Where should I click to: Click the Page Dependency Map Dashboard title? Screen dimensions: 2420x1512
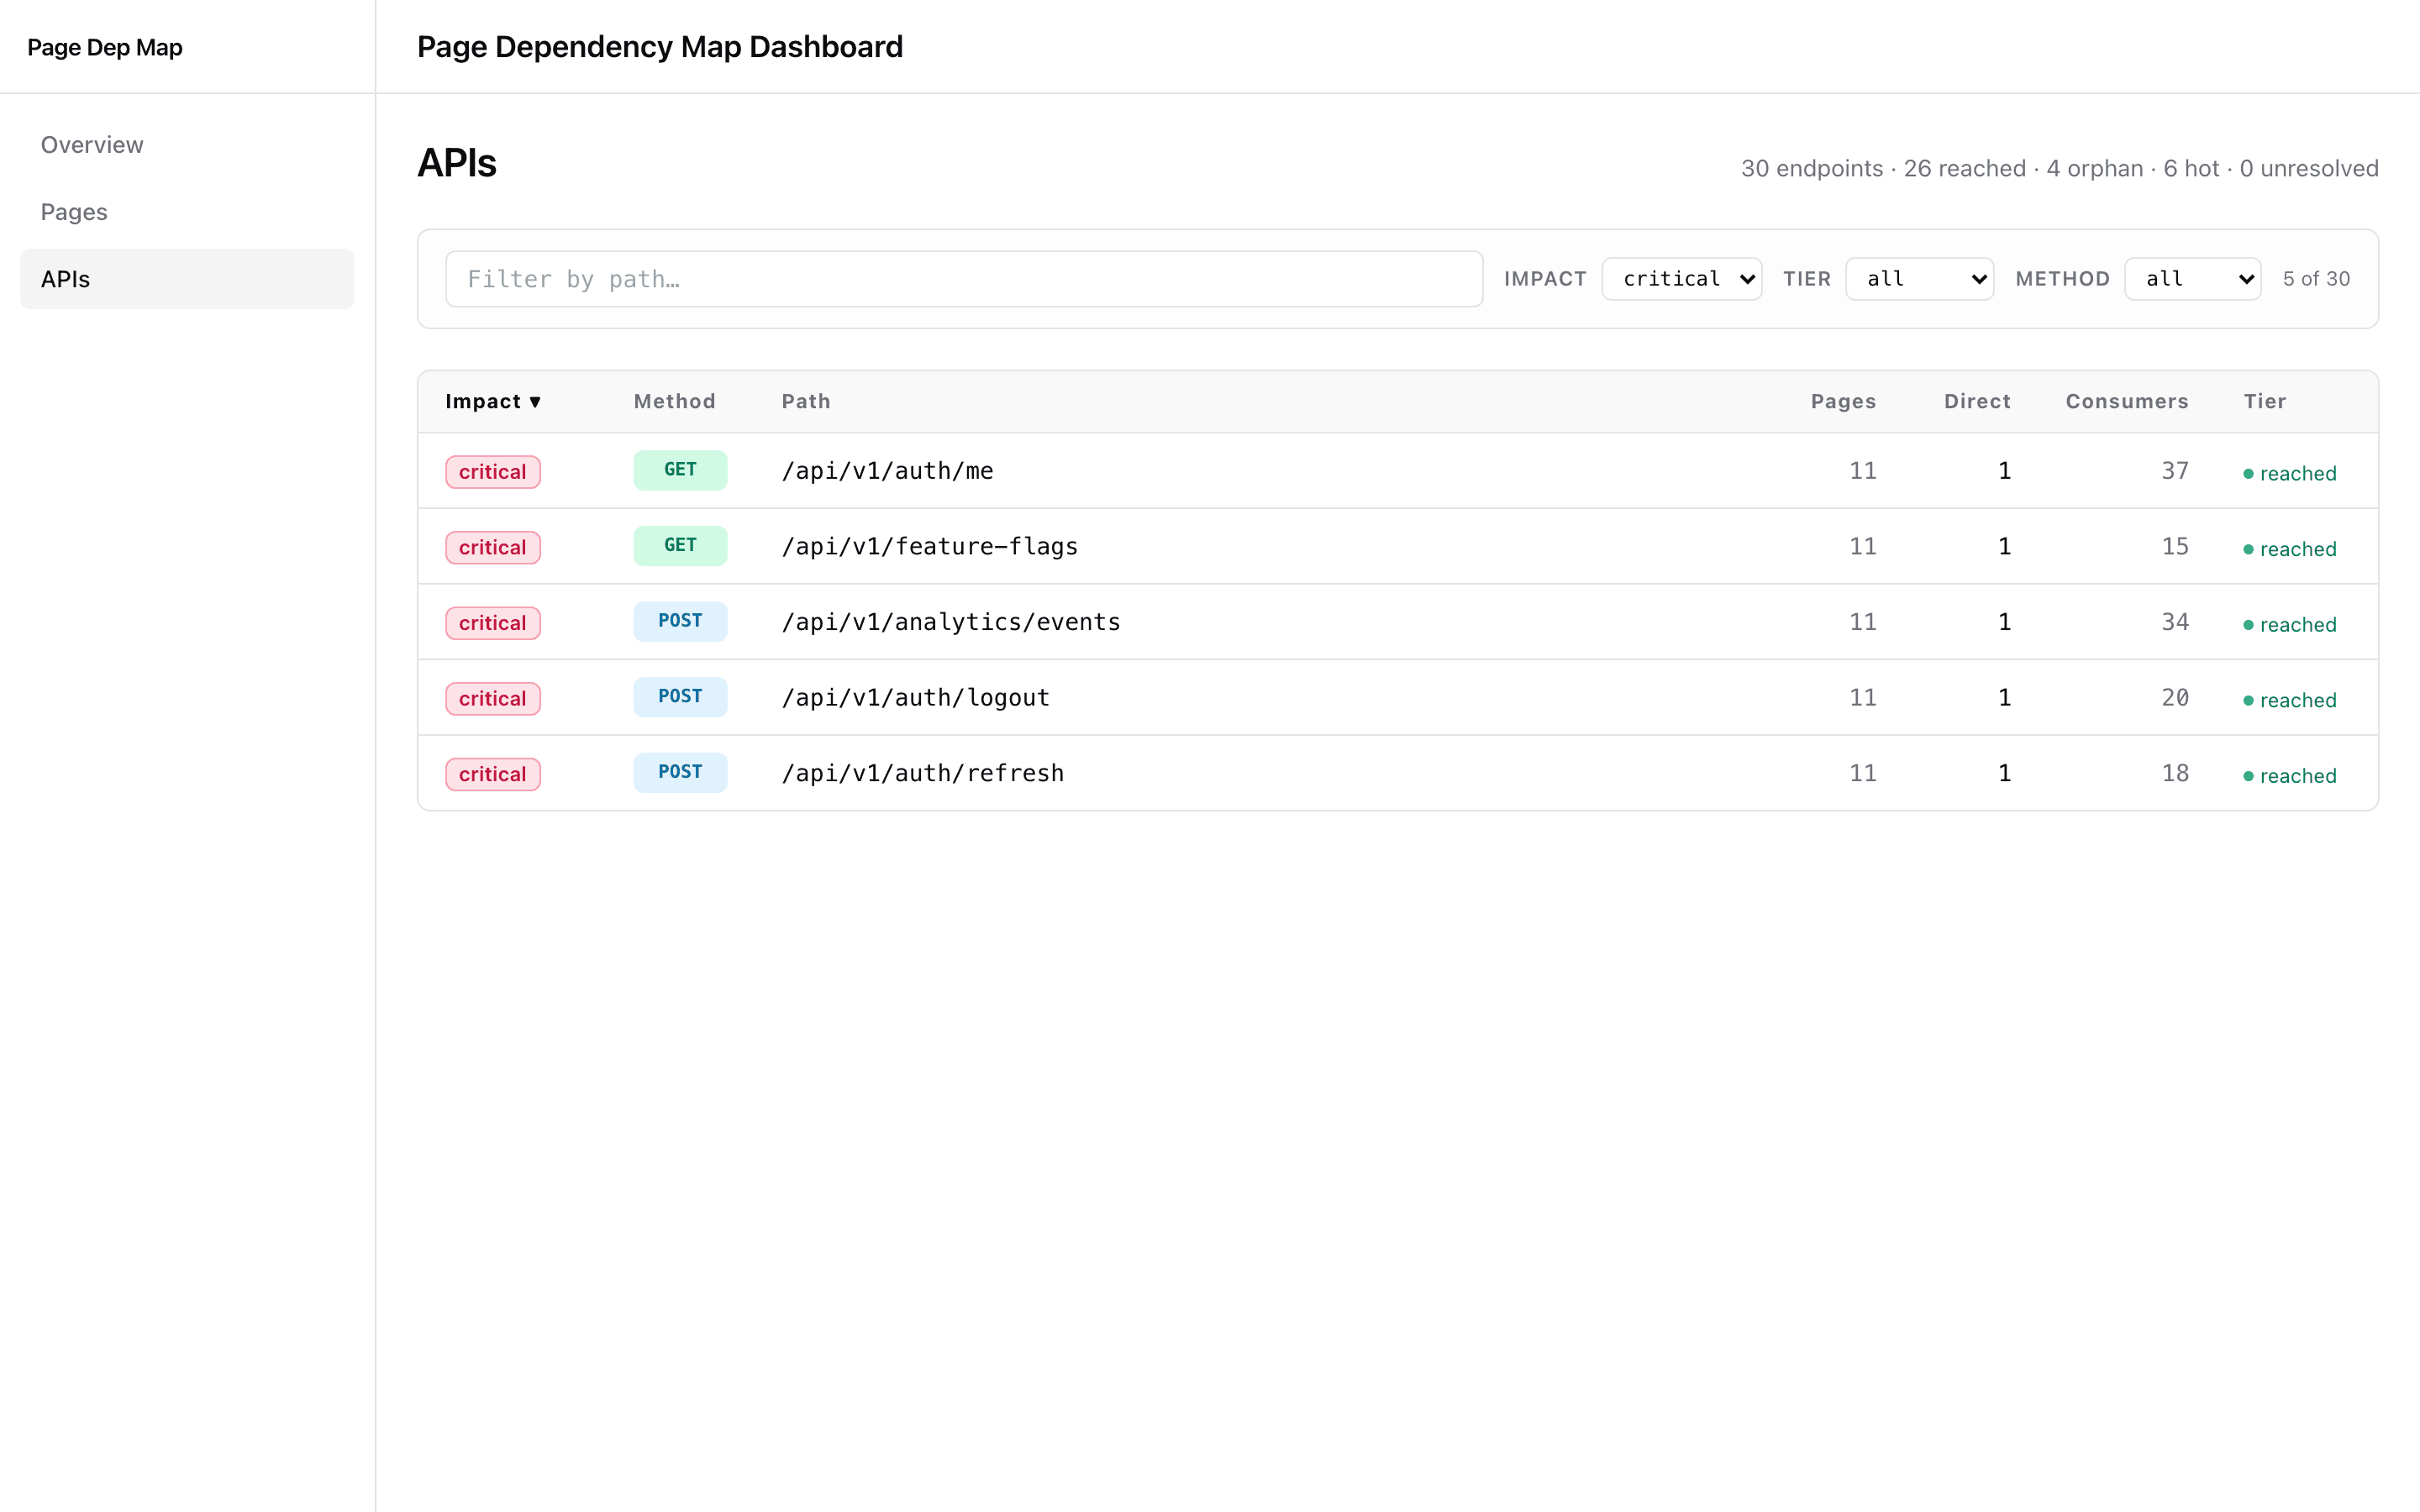coord(660,47)
